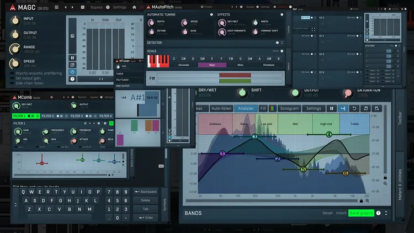Expand the MAGC meter collapse arrows bar
Screen dimensions: 414x233
101,79
